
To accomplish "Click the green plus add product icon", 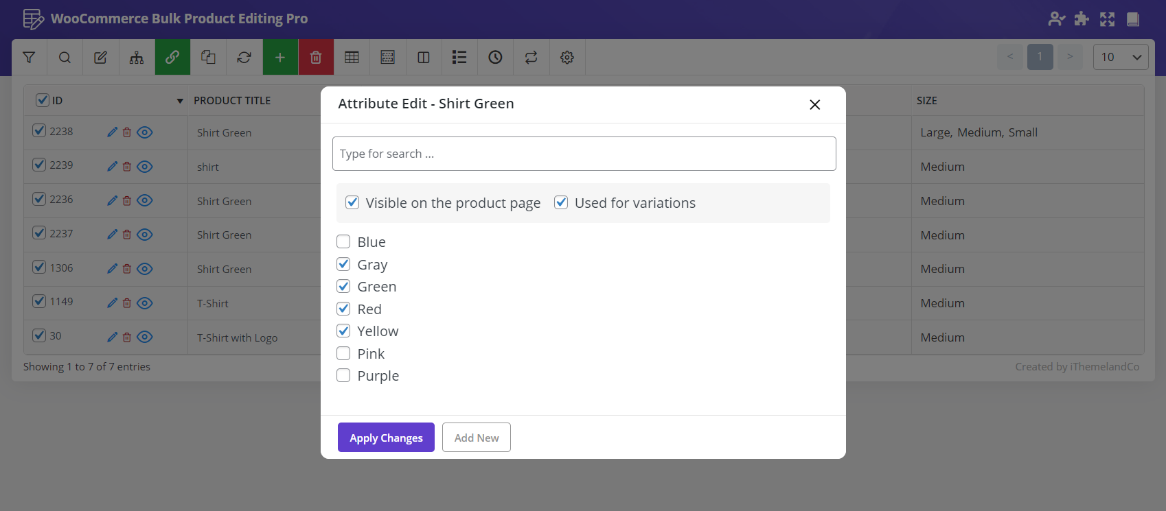I will (x=280, y=58).
